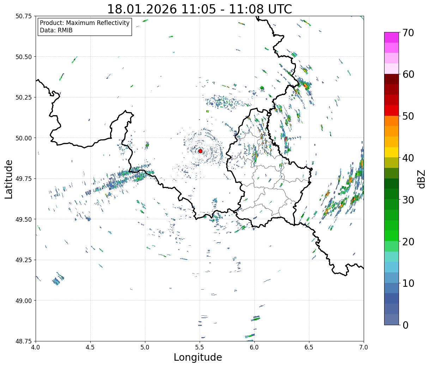Click the "dBZ" colorbar label

coord(421,179)
